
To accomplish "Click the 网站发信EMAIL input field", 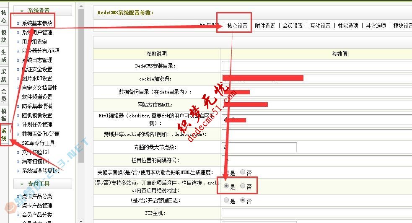I will click(317, 105).
